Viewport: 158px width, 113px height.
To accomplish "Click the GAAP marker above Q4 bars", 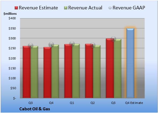I will pyautogui.click(x=51, y=45).
